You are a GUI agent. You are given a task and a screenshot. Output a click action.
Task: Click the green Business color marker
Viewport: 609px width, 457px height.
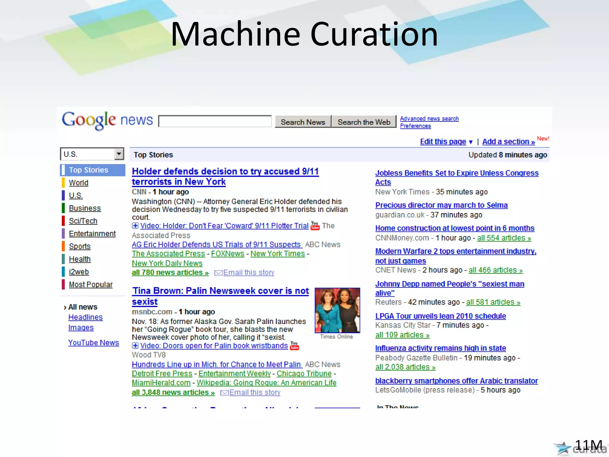tap(63, 208)
